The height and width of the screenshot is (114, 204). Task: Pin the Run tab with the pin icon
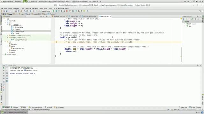(x=4, y=85)
